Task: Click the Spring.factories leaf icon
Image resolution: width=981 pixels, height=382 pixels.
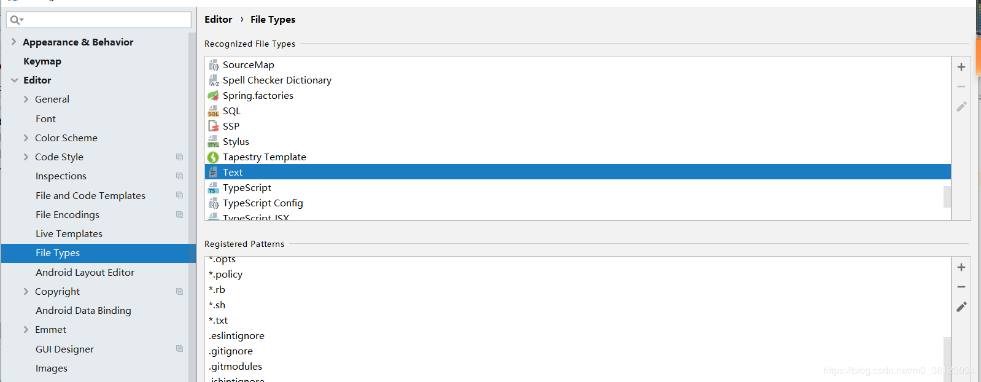Action: click(213, 96)
